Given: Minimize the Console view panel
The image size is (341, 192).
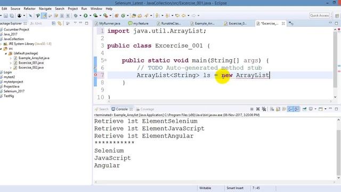Looking at the screenshot, I should (x=330, y=109).
